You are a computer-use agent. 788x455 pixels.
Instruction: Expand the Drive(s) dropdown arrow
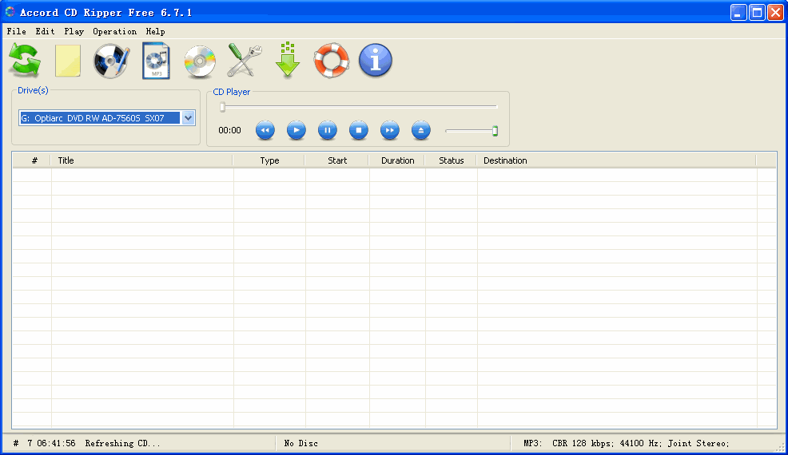pos(188,118)
